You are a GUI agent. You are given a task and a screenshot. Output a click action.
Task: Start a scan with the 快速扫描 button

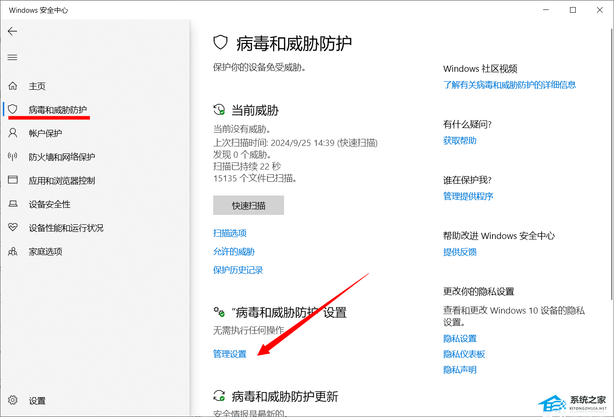pyautogui.click(x=249, y=205)
